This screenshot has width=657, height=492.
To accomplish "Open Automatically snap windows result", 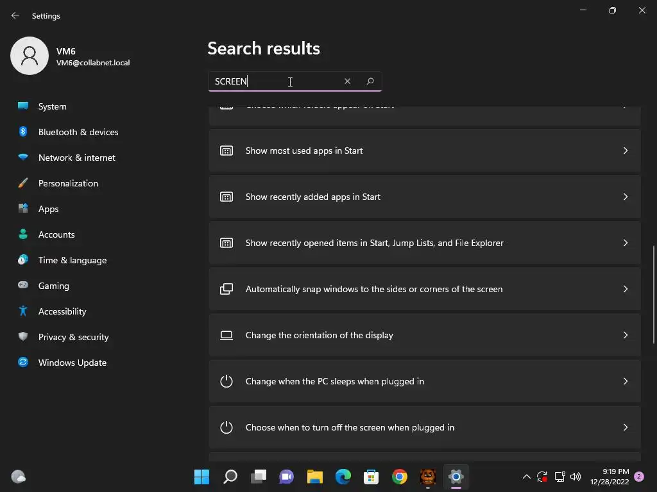I will 424,289.
